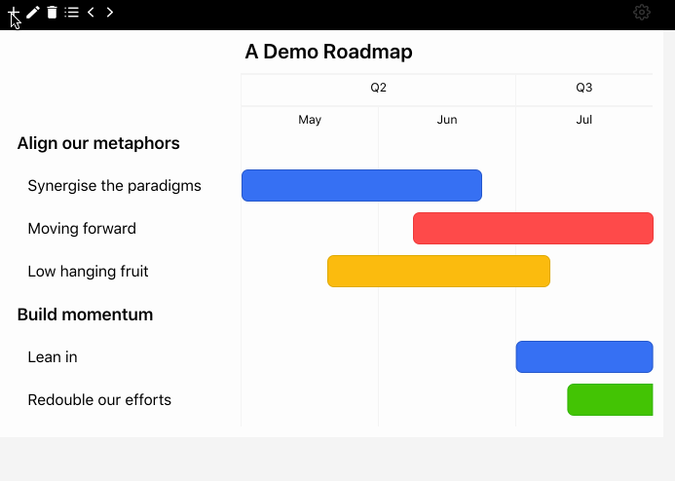Click the Moving forward label

[x=82, y=229]
